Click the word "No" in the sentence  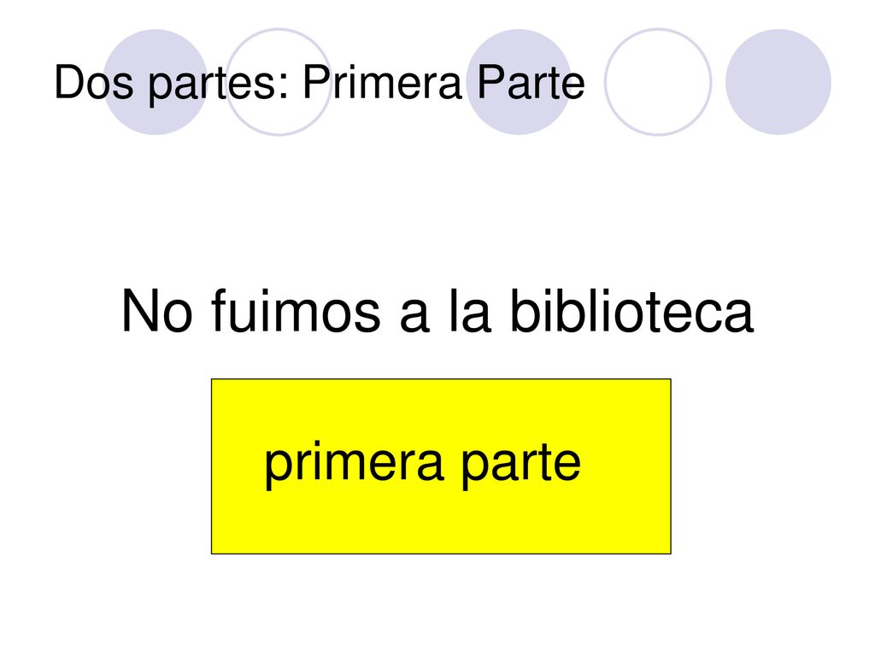157,311
